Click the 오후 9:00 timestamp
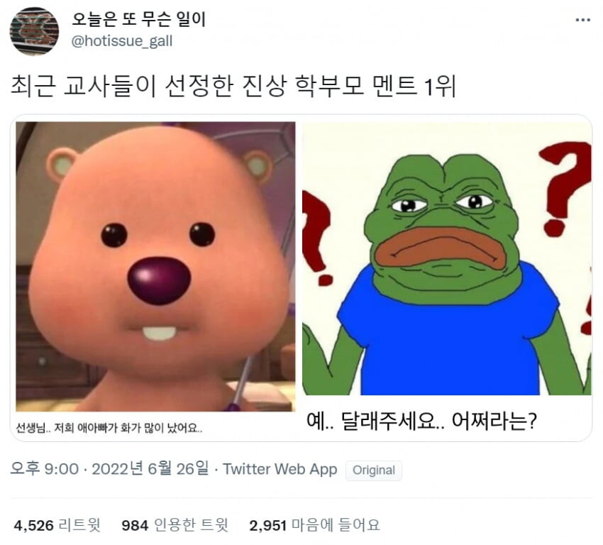This screenshot has height=545, width=603. point(44,469)
